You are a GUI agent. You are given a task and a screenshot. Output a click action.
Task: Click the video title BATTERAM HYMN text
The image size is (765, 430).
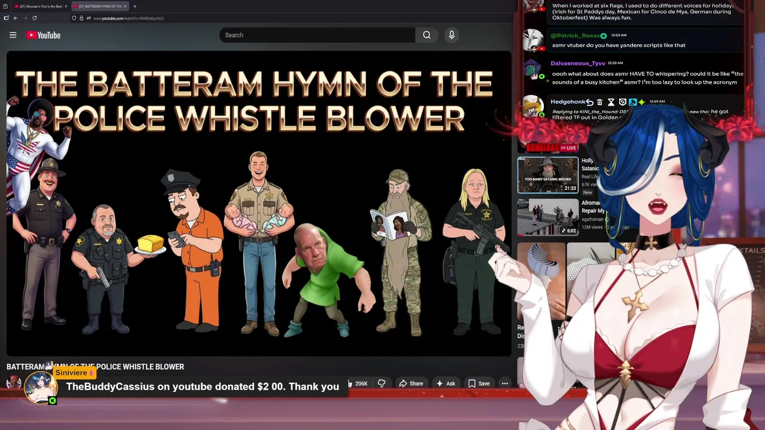pyautogui.click(x=95, y=367)
